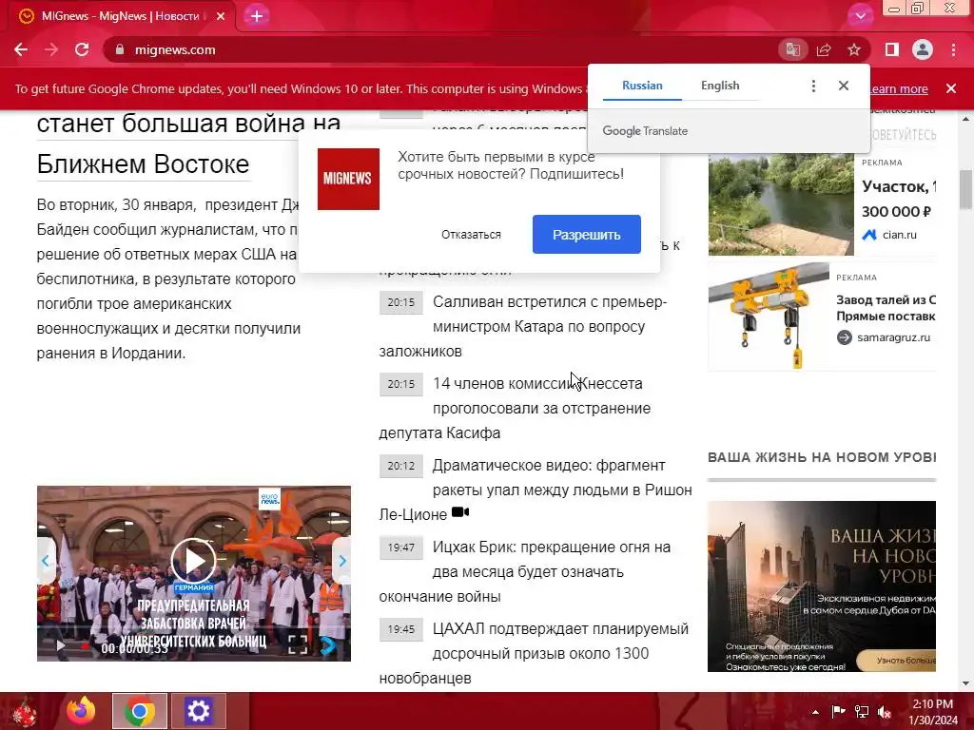This screenshot has height=730, width=974.
Task: Click scrollbar down arrow
Action: click(x=966, y=683)
